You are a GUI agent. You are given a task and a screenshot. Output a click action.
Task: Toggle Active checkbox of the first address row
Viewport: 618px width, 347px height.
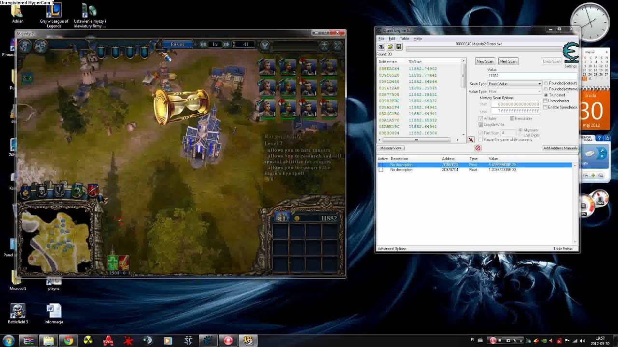coord(381,165)
